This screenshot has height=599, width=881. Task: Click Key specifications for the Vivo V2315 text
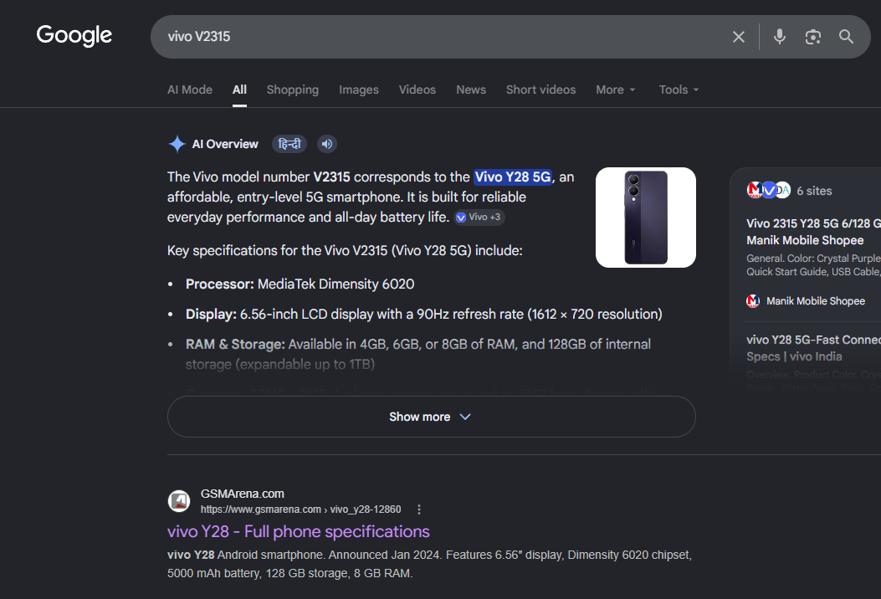345,251
